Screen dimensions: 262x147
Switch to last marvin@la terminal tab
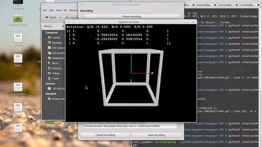coord(248,5)
